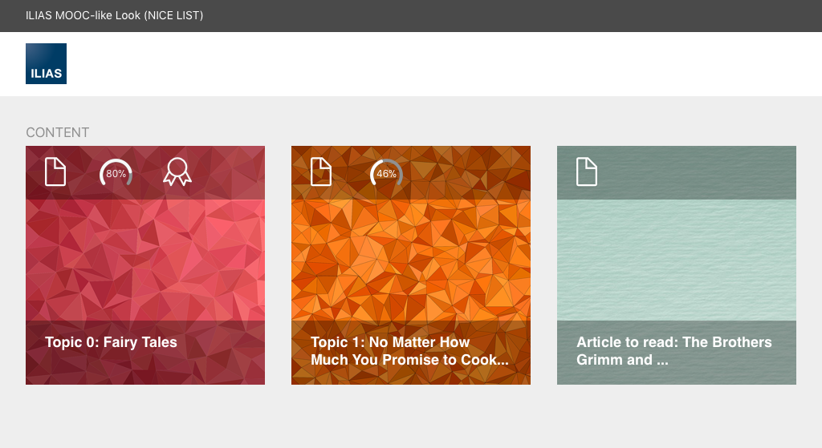Click the 'ILIAS MOOC-like Look (NICE LIST)' title text
The image size is (822, 448).
coord(114,16)
